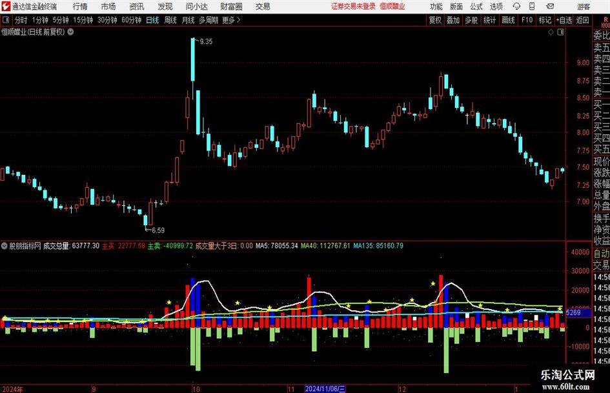Click the 6.59 low price label
Image resolution: width=610 pixels, height=393 pixels.
158,230
